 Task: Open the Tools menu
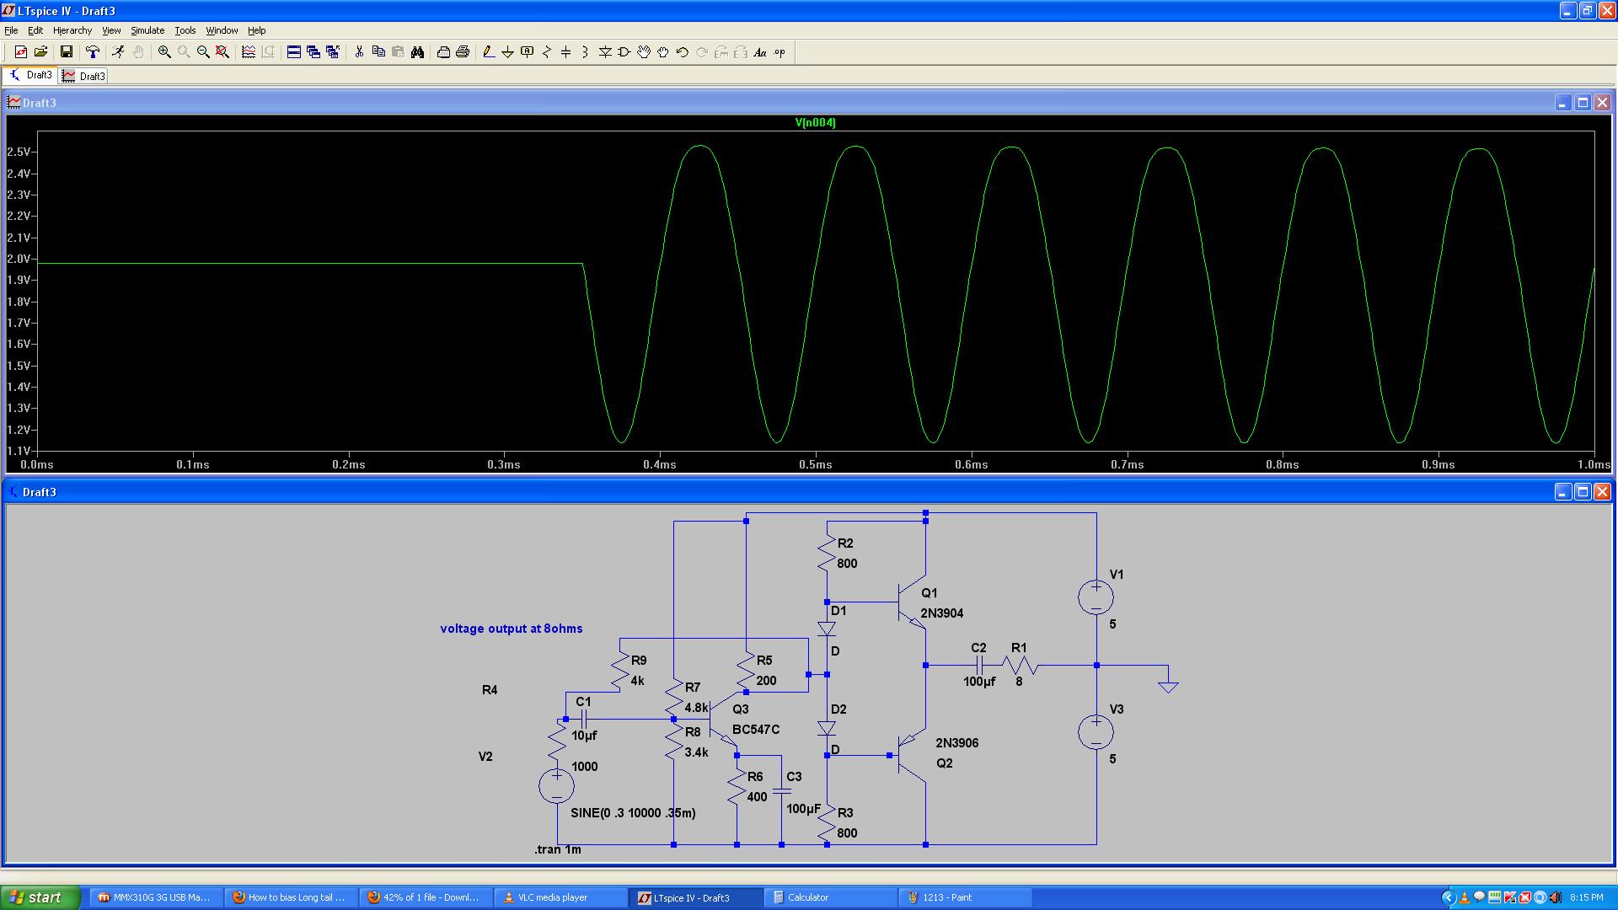pos(185,30)
